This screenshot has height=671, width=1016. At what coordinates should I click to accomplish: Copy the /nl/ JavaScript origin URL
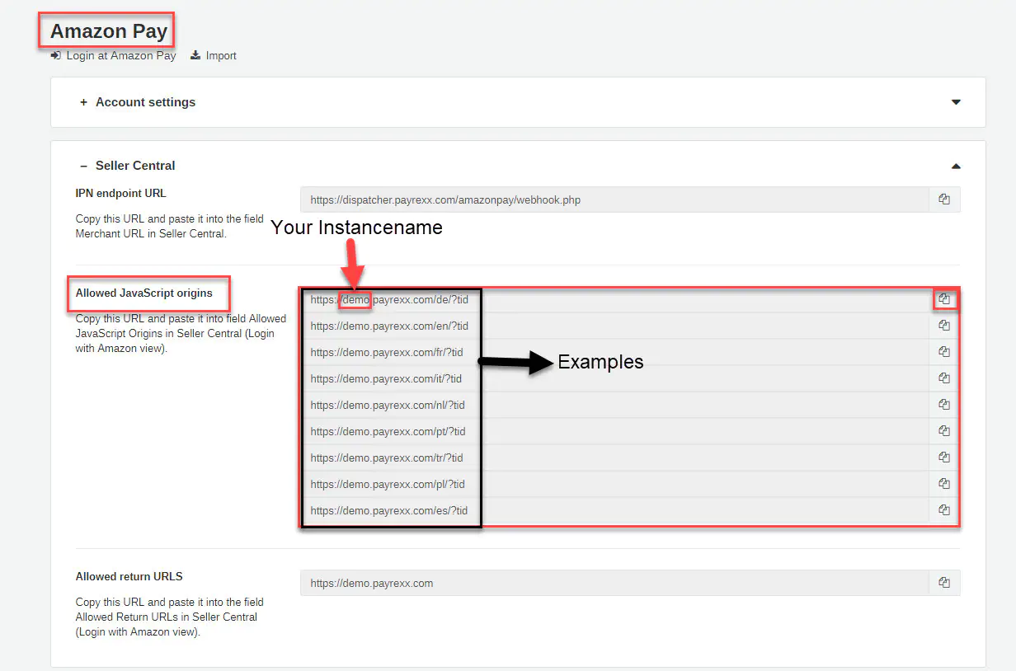tap(944, 405)
